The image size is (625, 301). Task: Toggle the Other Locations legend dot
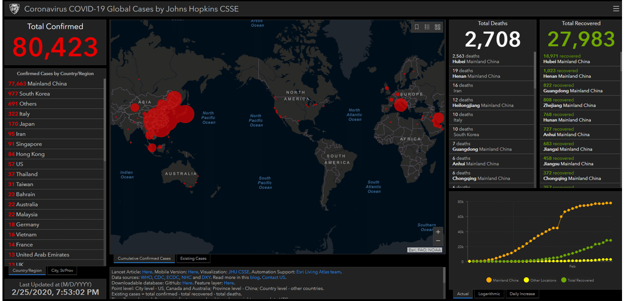[526, 280]
